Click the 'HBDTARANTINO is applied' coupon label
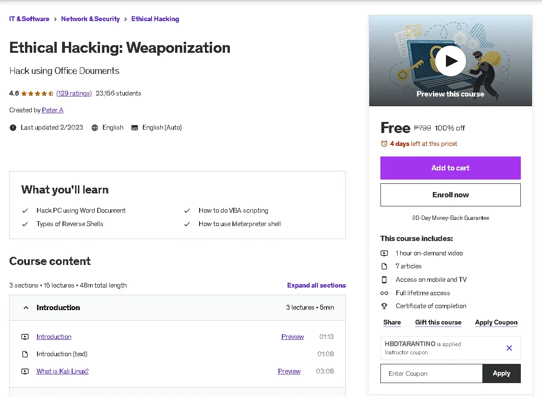The image size is (542, 397). point(423,344)
